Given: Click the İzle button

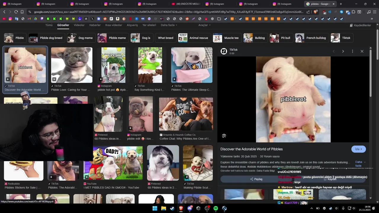Looking at the screenshot, I should tap(359, 149).
